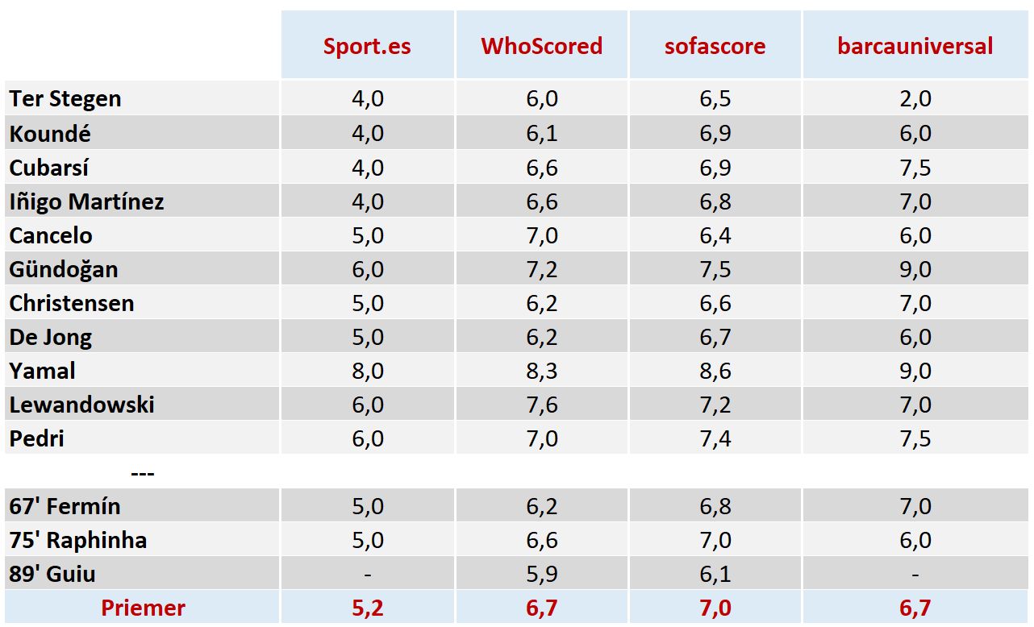Click Ter Stegen's barcauniversal rating cell

pos(915,99)
